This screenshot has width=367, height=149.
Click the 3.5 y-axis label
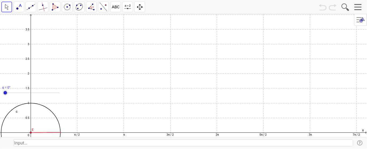27,29
